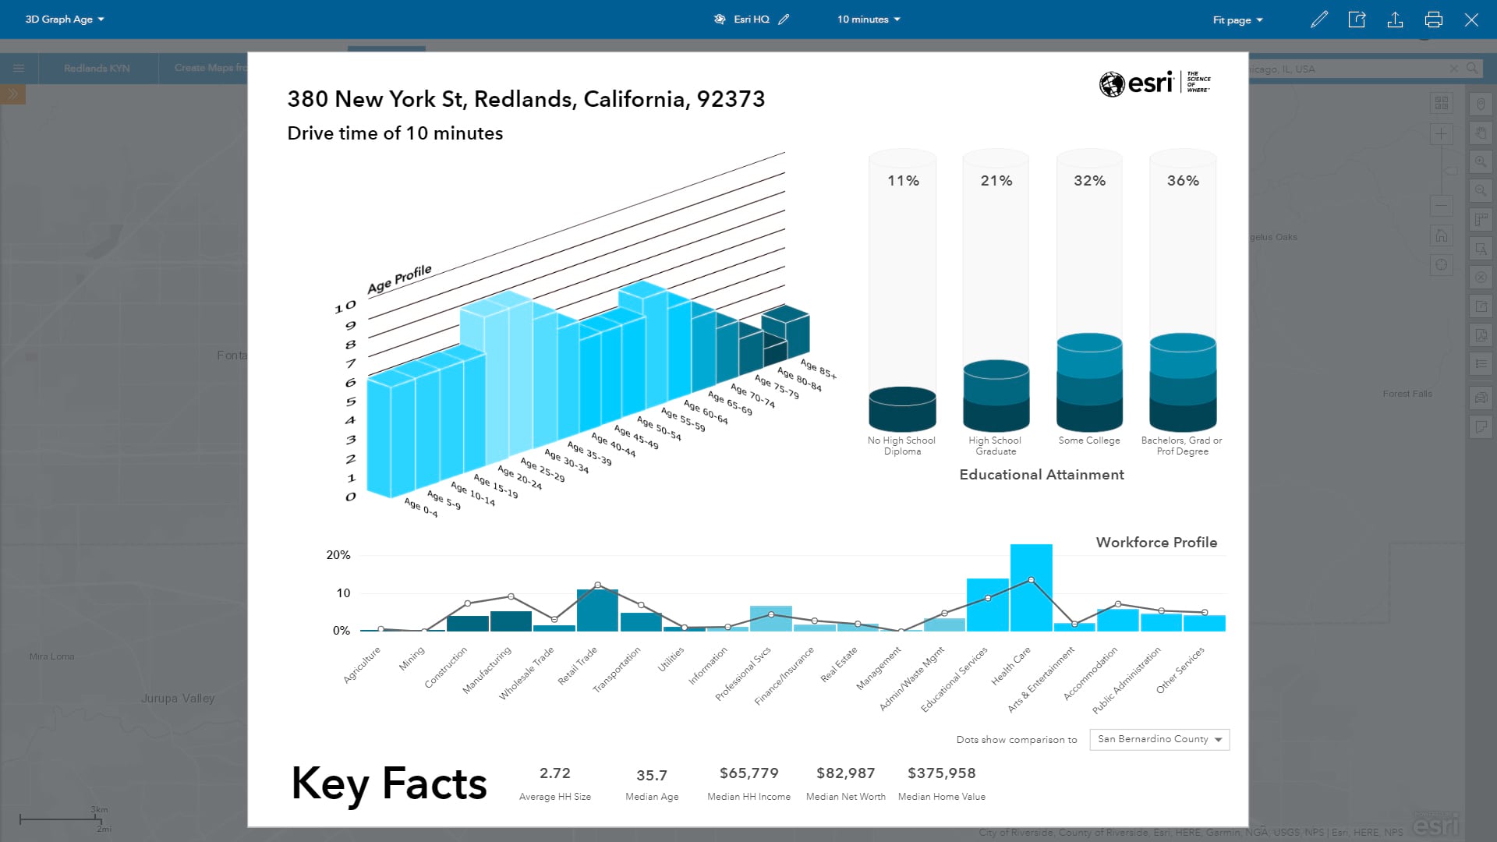
Task: Select the pencil edit icon near the top right
Action: click(1319, 19)
